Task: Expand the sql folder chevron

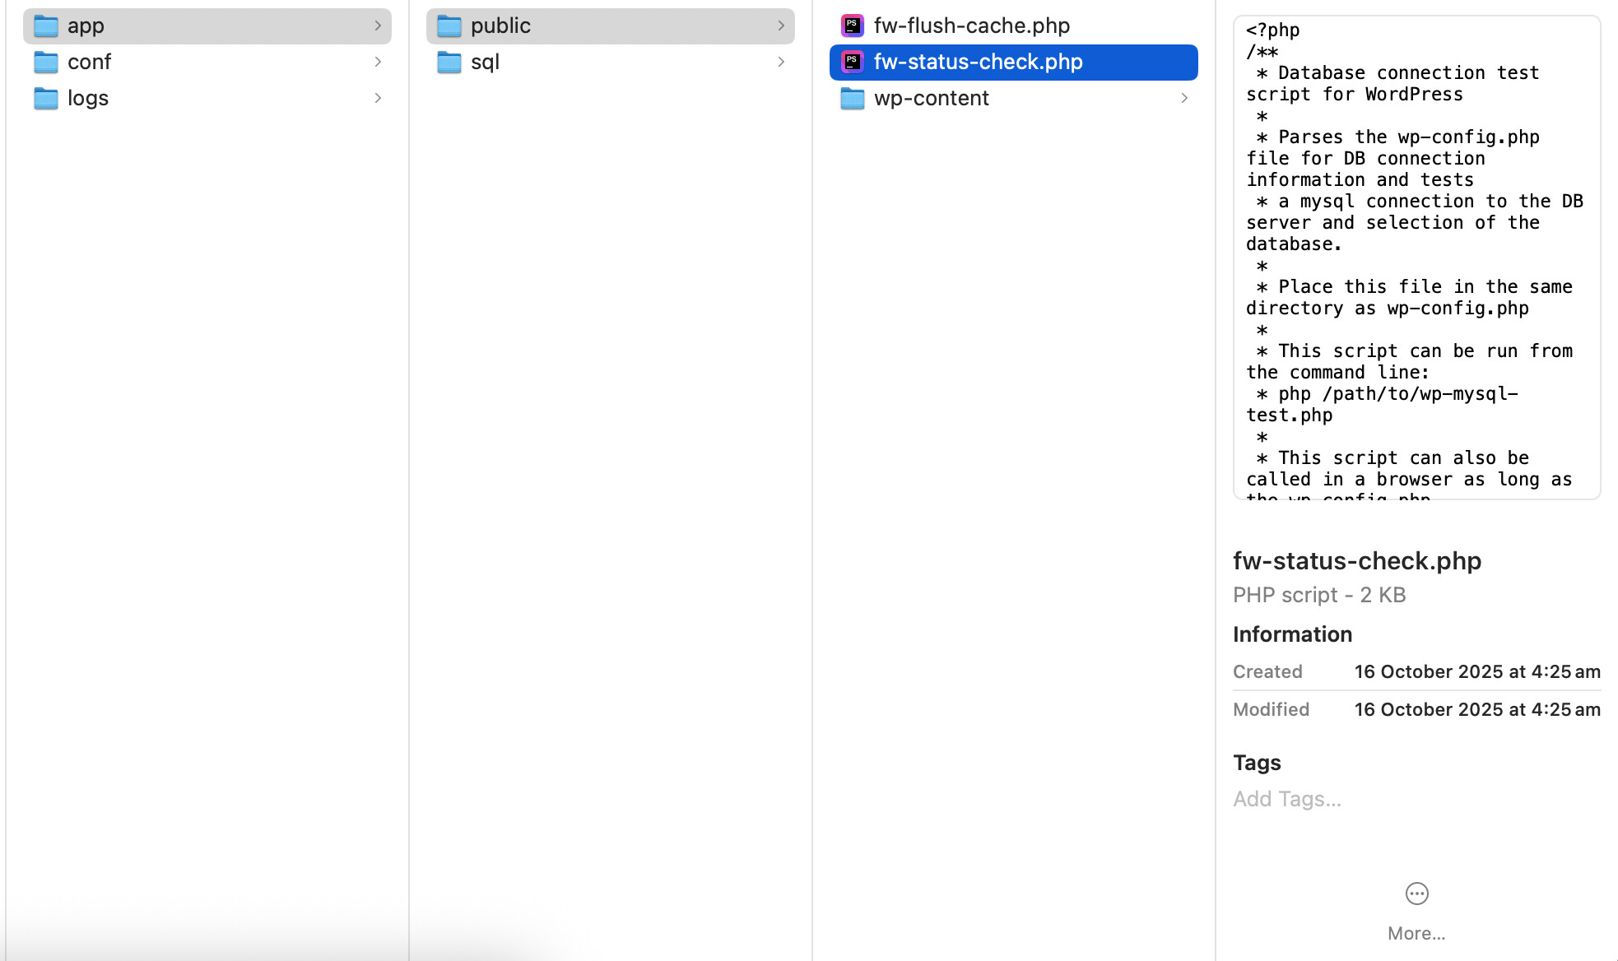Action: (x=781, y=63)
